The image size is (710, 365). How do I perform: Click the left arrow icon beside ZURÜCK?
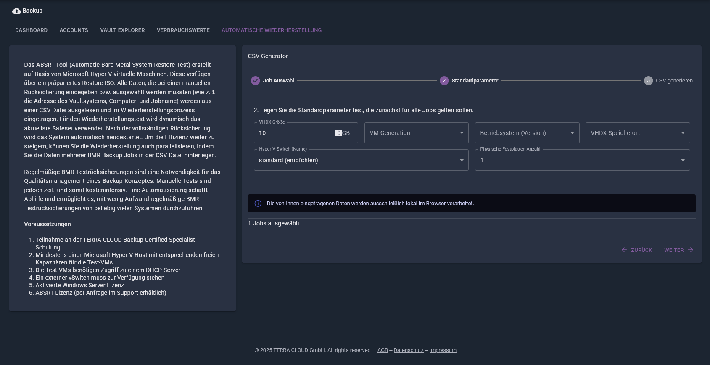tap(624, 250)
